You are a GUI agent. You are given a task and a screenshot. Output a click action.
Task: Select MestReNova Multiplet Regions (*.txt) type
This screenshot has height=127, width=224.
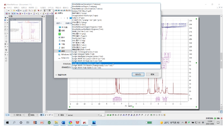click(116, 29)
